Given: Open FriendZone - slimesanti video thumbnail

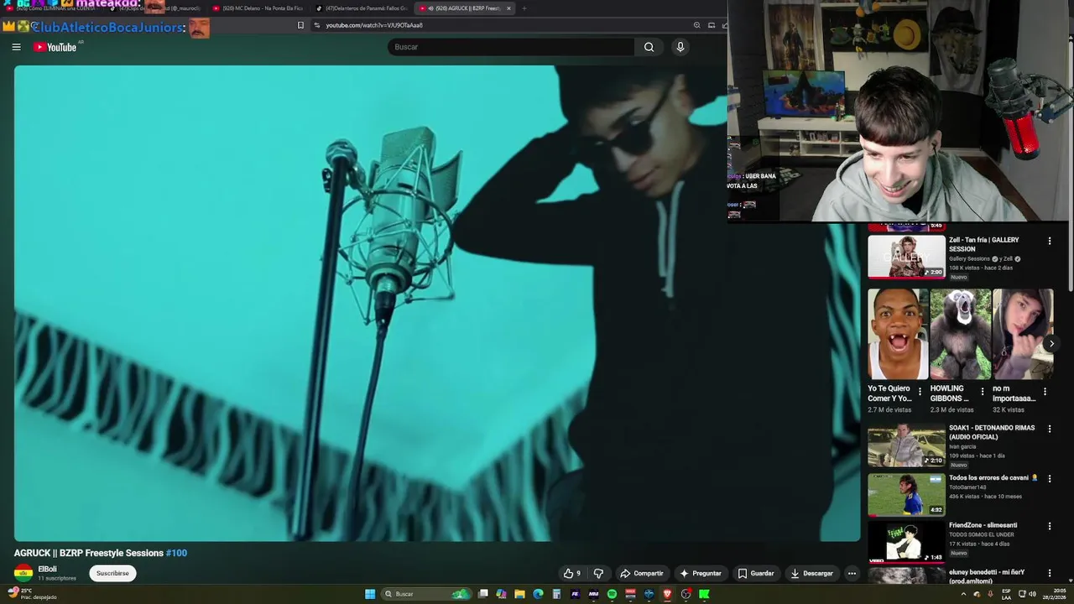Looking at the screenshot, I should point(906,543).
